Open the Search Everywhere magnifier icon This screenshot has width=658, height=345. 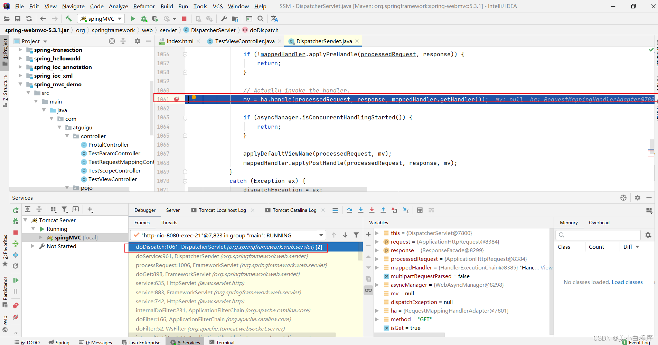(x=261, y=19)
